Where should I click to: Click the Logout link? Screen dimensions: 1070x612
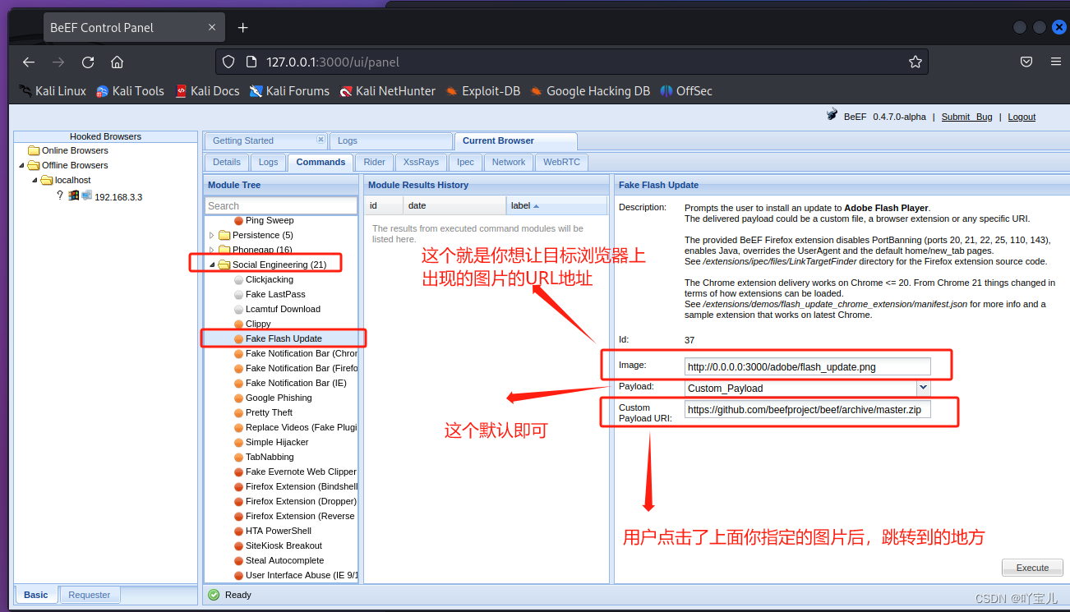point(1022,117)
